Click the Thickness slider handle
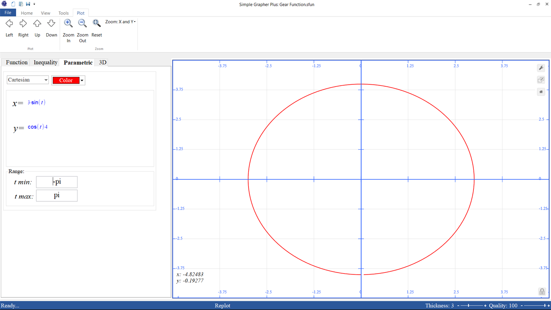This screenshot has height=310, width=551. pyautogui.click(x=469, y=306)
